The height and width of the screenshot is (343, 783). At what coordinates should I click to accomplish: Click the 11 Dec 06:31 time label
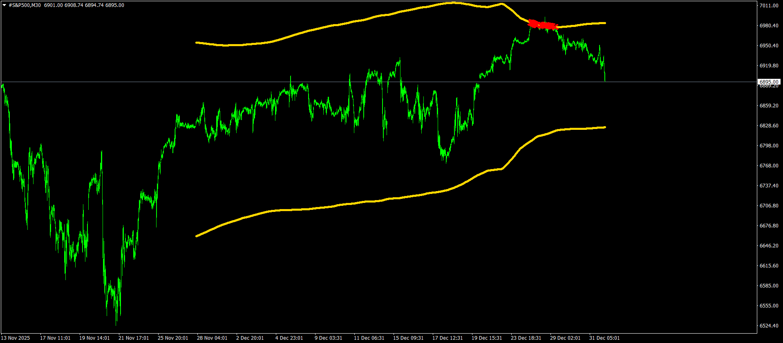pyautogui.click(x=369, y=338)
